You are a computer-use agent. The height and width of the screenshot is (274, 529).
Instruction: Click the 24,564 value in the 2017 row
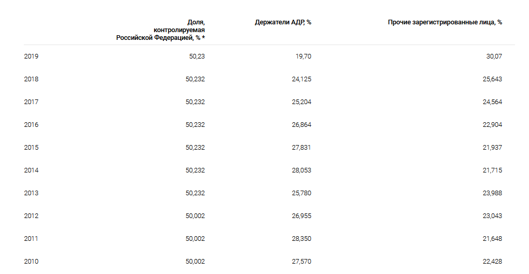pos(492,102)
